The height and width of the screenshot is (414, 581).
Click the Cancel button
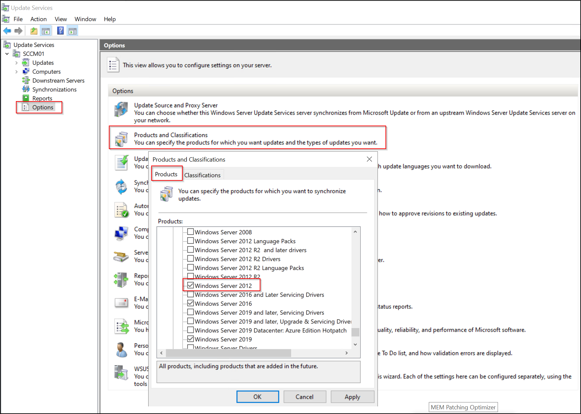coord(304,397)
